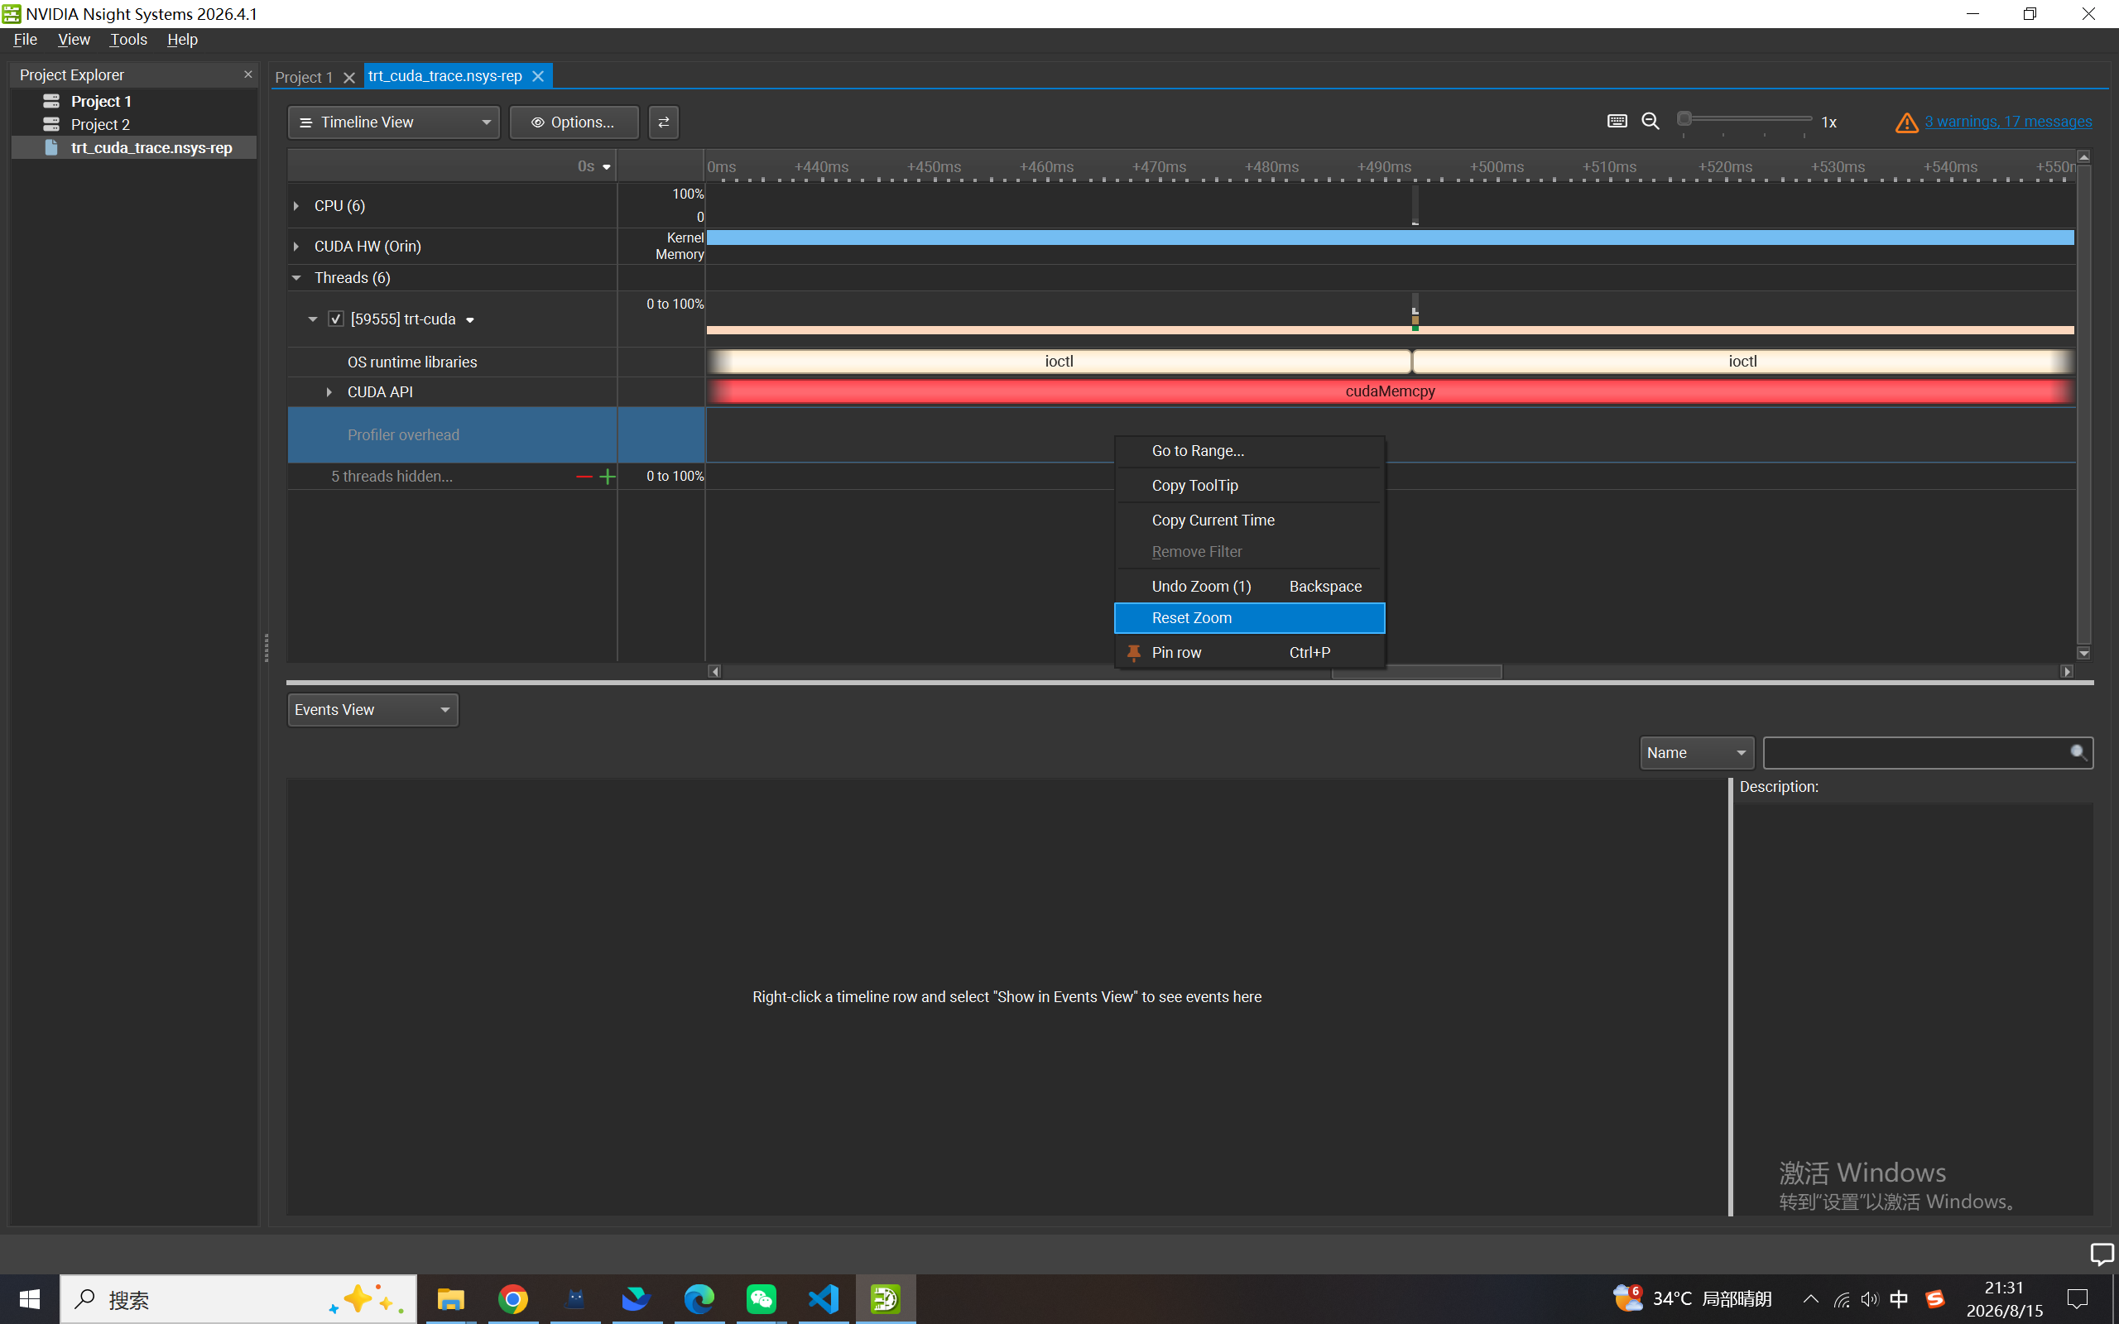Click the green plus show-more-threads icon
The height and width of the screenshot is (1324, 2119).
click(607, 477)
